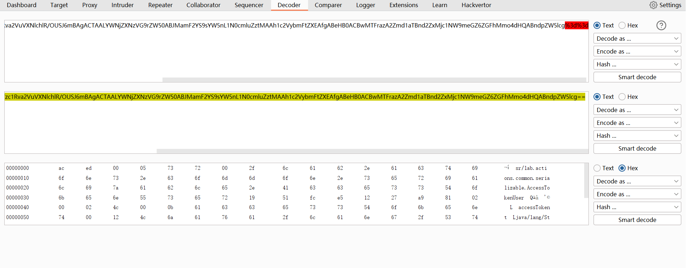The height and width of the screenshot is (268, 686).
Task: Go to the Proxy tab
Action: (x=89, y=5)
